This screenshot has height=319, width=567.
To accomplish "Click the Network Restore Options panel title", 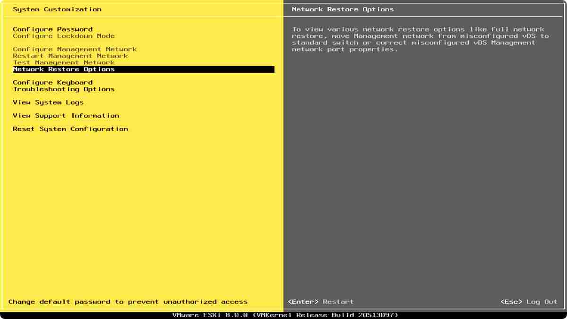I will (343, 9).
